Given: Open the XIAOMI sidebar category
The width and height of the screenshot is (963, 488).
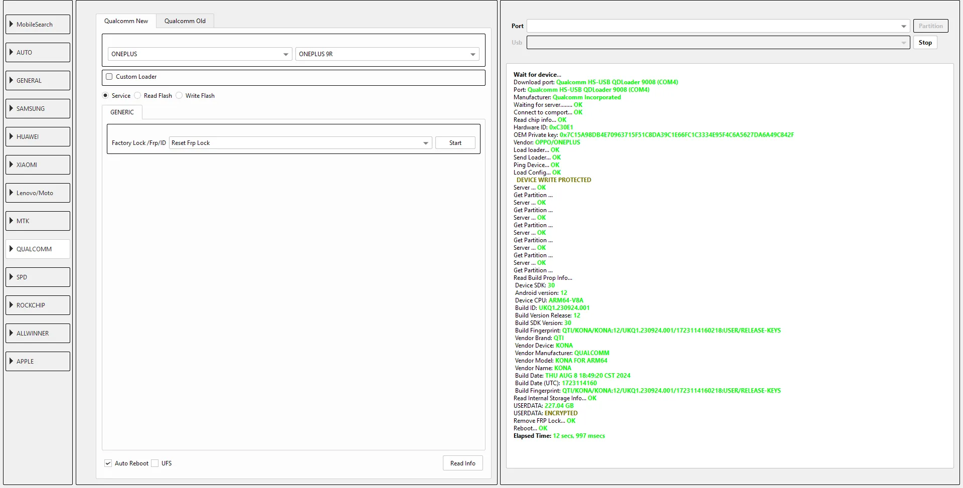Looking at the screenshot, I should (38, 165).
